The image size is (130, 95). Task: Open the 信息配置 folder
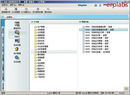[40, 57]
